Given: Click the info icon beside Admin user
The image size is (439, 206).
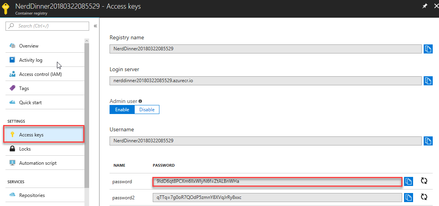Looking at the screenshot, I should click(140, 101).
